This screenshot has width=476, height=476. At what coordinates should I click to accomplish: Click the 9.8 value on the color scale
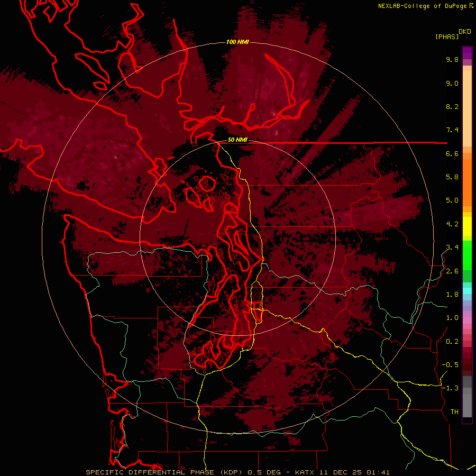click(452, 59)
